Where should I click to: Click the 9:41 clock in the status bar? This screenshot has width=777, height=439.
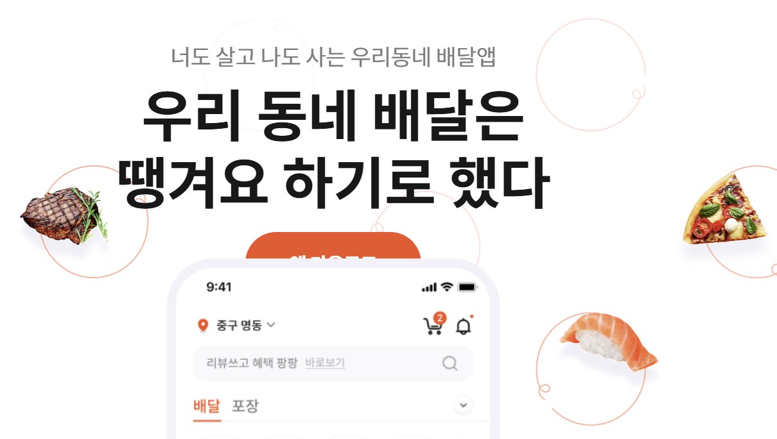pyautogui.click(x=219, y=287)
